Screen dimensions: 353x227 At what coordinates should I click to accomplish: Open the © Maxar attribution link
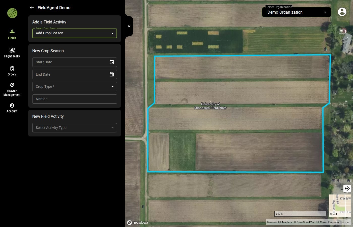(322, 222)
